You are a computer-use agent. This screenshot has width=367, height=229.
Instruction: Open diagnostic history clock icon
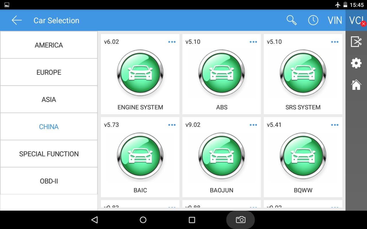pos(313,20)
